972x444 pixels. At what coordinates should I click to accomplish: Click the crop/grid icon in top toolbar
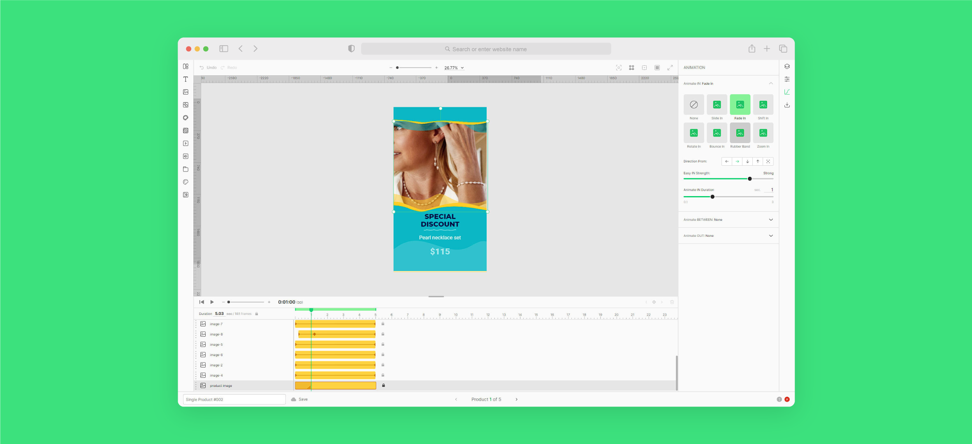click(631, 68)
